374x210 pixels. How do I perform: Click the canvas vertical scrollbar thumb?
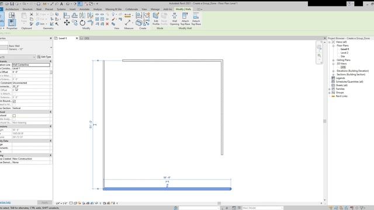point(325,121)
